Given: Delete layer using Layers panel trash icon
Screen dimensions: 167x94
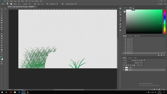Looking at the screenshot, I should pos(164,89).
